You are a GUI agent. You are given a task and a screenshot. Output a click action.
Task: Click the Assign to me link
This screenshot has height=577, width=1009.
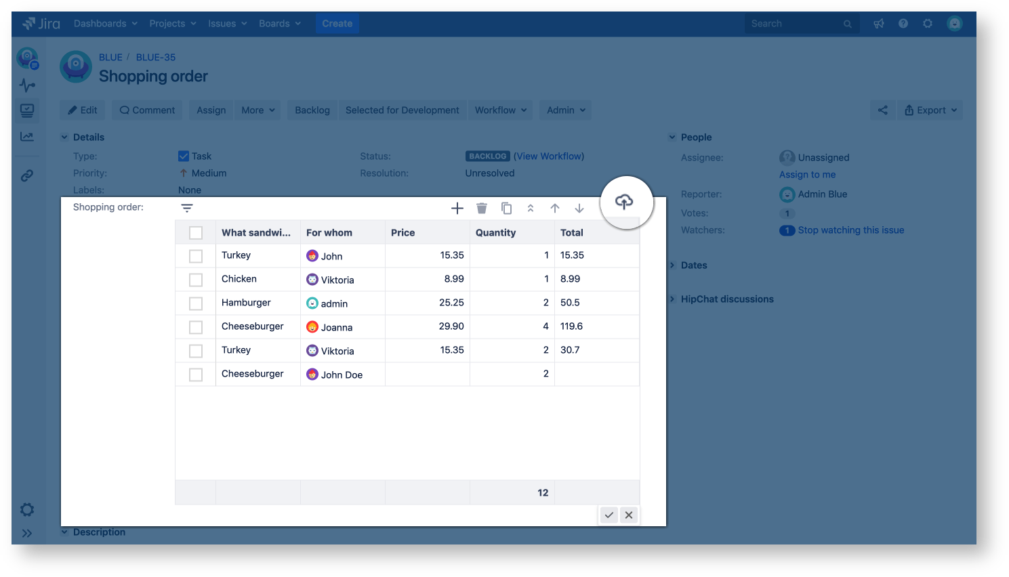(807, 175)
